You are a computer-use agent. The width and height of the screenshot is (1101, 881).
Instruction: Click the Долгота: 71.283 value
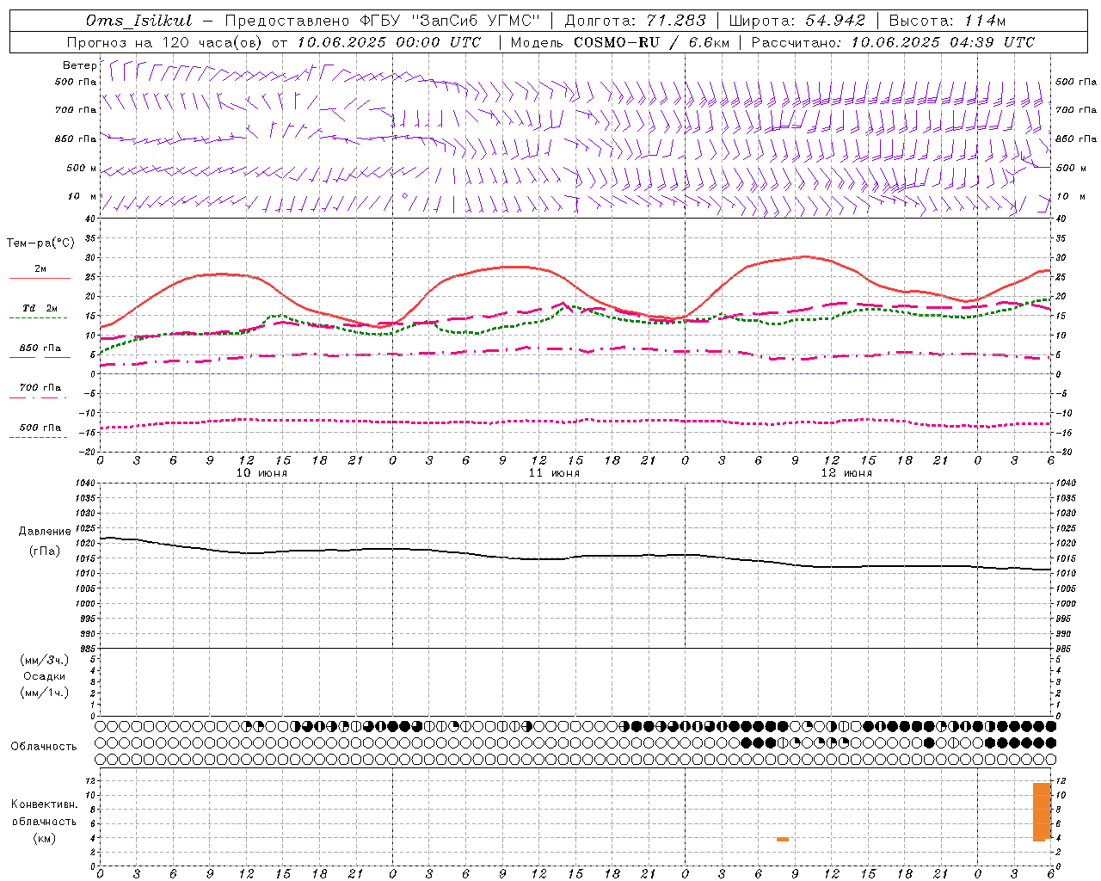click(635, 21)
